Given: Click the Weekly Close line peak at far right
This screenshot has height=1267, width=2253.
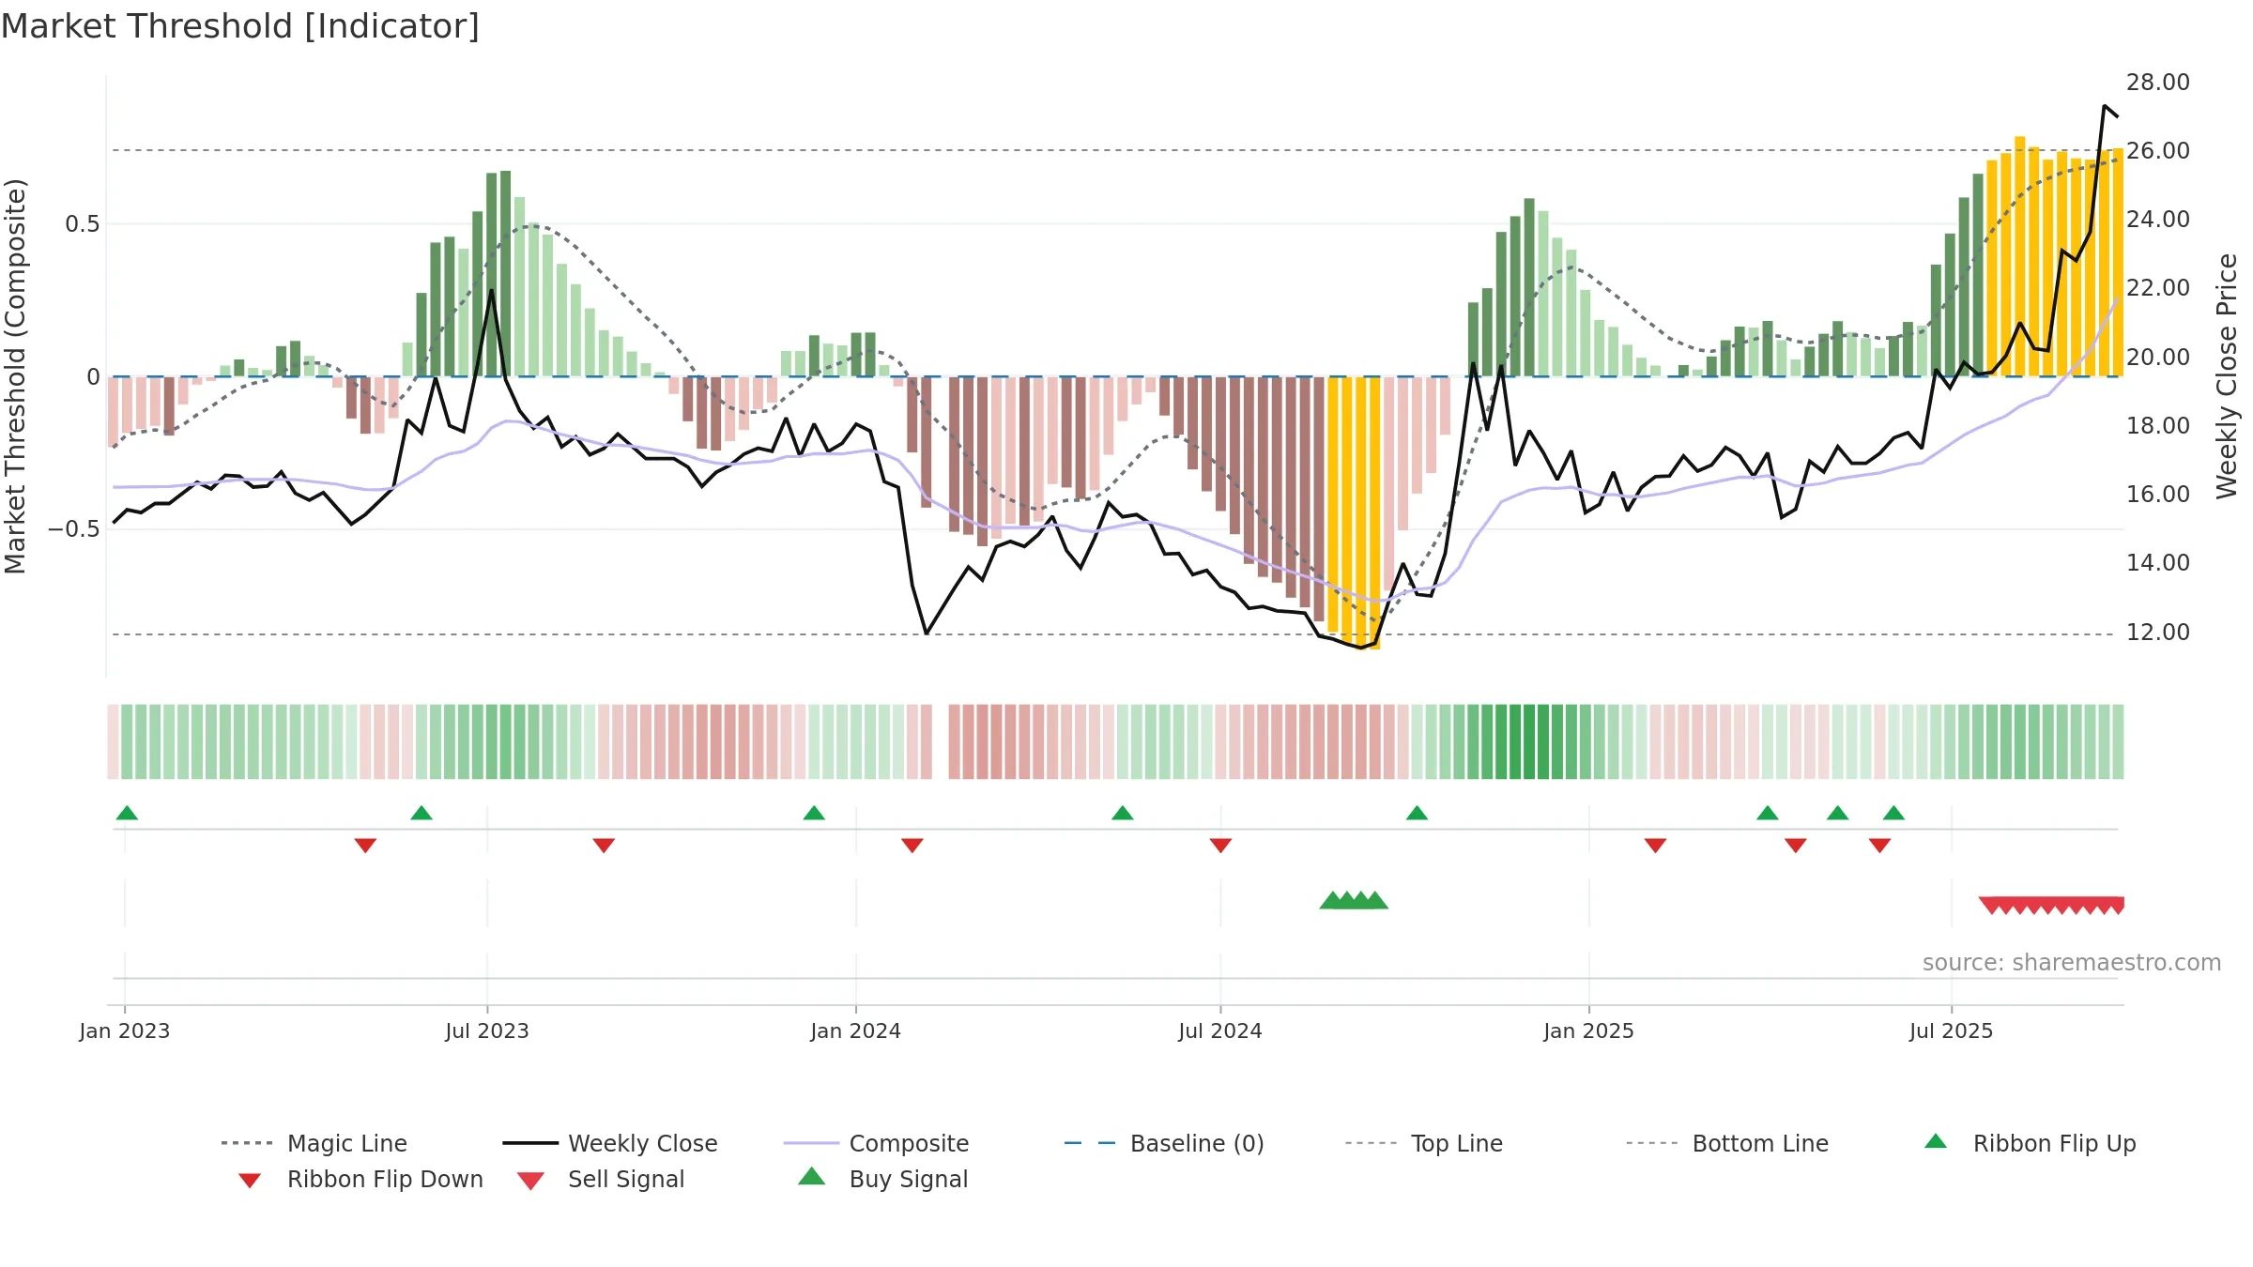Looking at the screenshot, I should 2104,107.
